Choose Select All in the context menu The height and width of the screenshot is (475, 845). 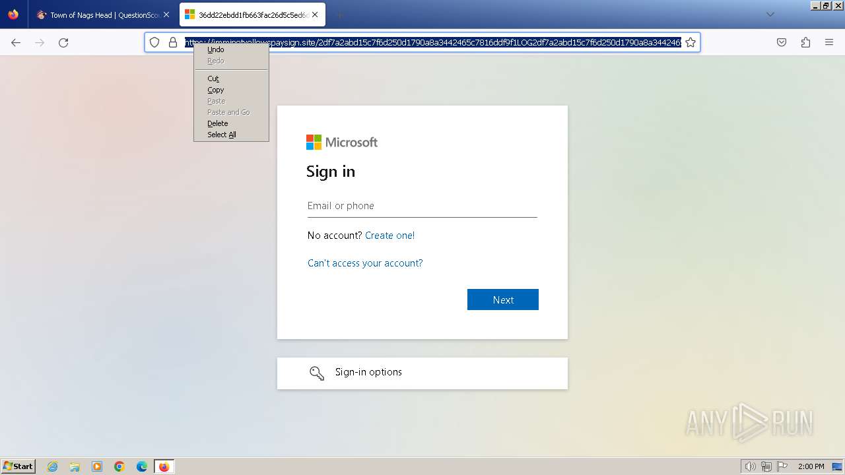pos(231,135)
